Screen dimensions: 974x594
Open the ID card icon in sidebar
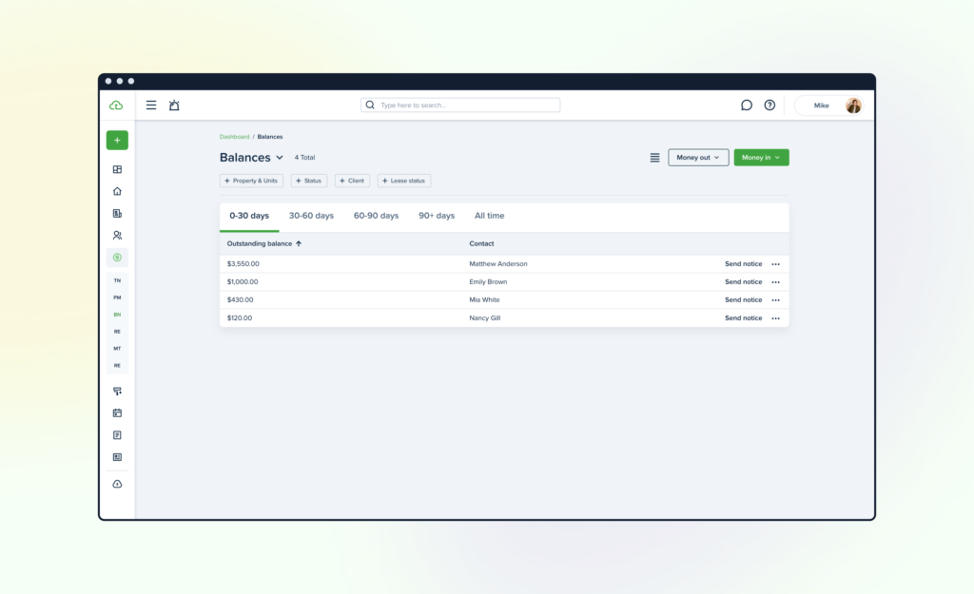[x=117, y=457]
